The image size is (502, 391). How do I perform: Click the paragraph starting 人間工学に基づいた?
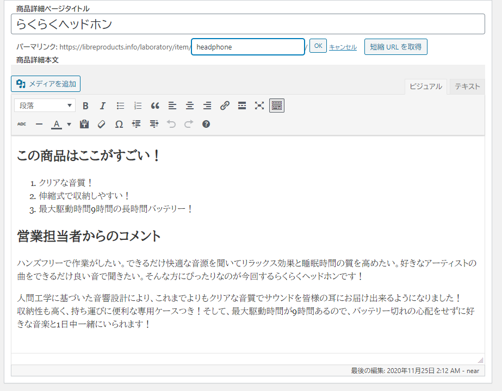point(245,311)
